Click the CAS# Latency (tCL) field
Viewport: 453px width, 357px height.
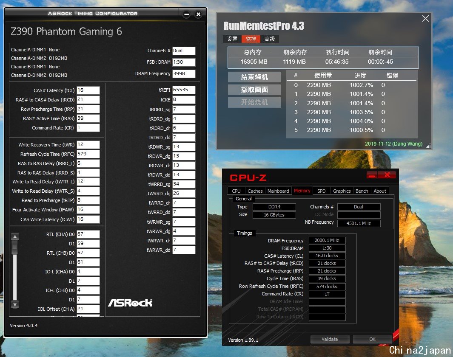coord(88,90)
